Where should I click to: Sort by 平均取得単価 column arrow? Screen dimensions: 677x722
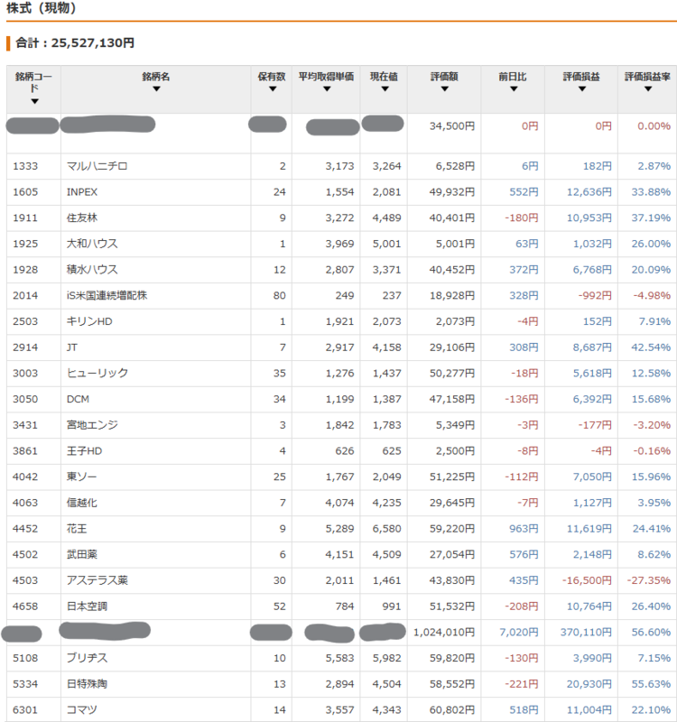tap(327, 88)
